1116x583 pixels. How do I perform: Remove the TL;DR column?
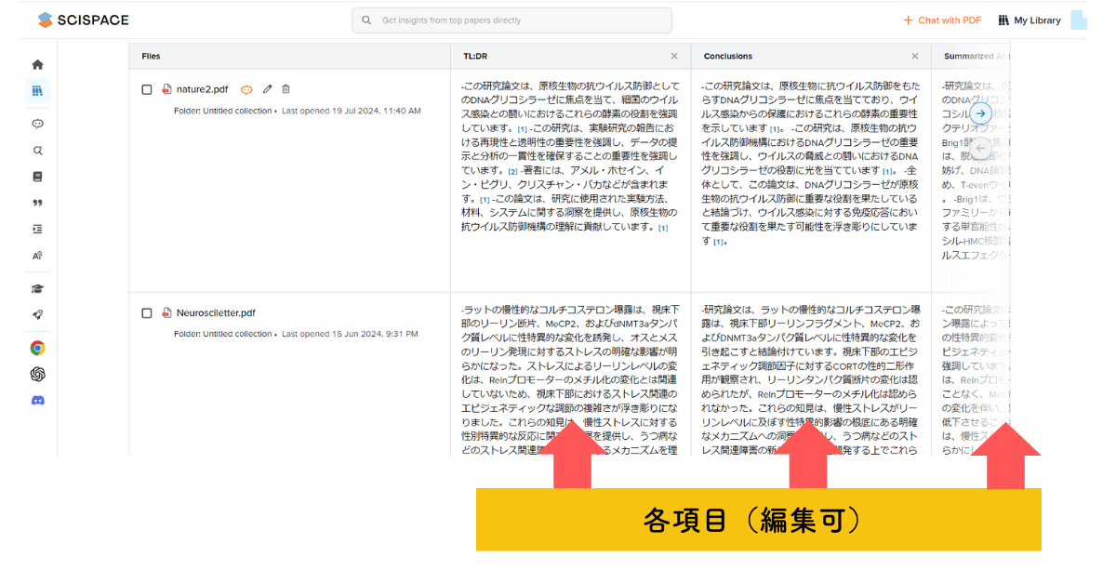[674, 56]
